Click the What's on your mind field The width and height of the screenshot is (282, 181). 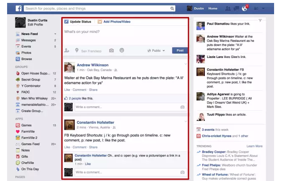click(124, 32)
